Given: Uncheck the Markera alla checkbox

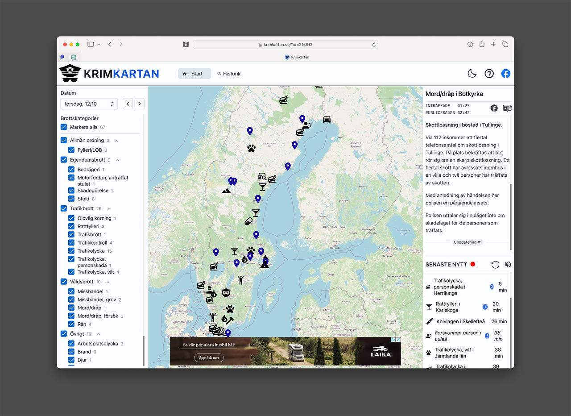Looking at the screenshot, I should (63, 127).
